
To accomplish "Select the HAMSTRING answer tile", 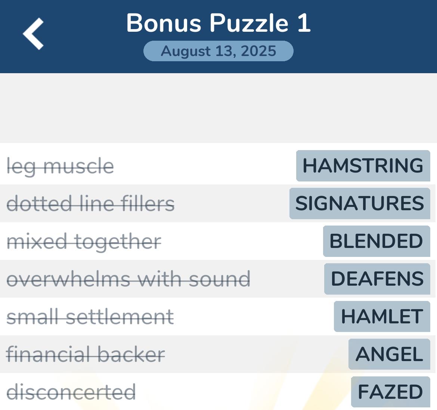I will 363,166.
